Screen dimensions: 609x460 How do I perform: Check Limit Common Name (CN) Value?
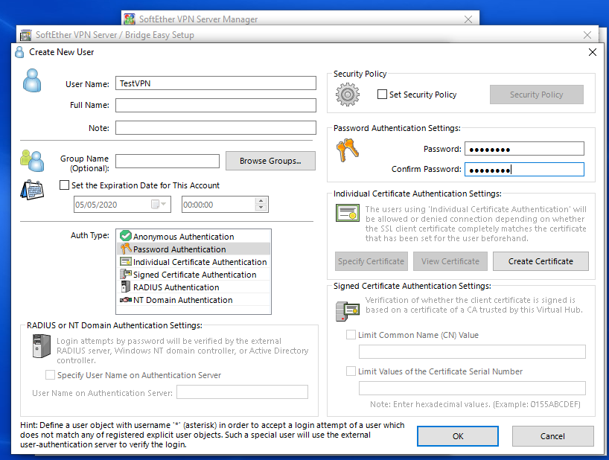(x=351, y=335)
